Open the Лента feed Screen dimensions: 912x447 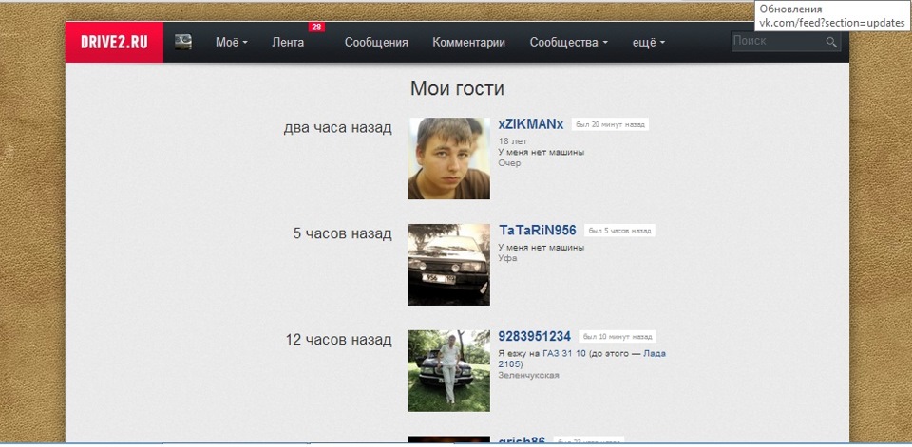(288, 43)
